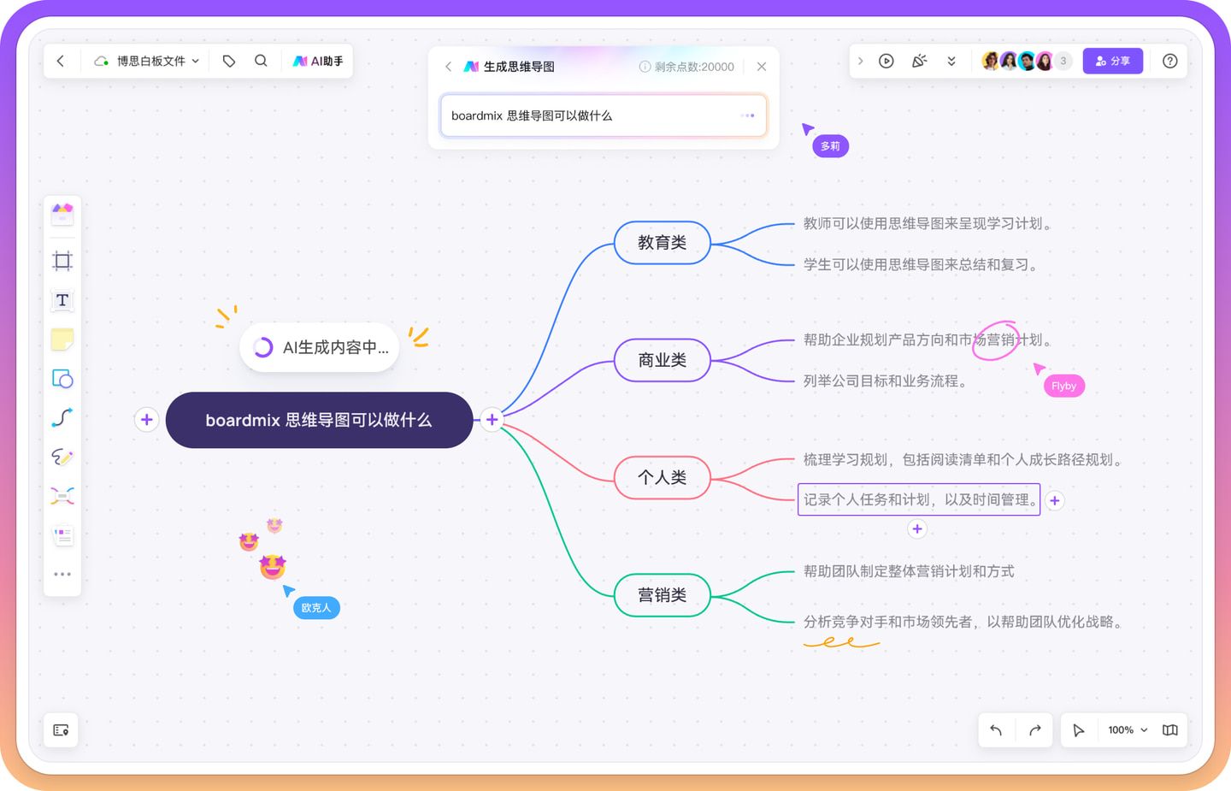Select the Sticky note tool
This screenshot has height=791, width=1231.
pyautogui.click(x=62, y=339)
